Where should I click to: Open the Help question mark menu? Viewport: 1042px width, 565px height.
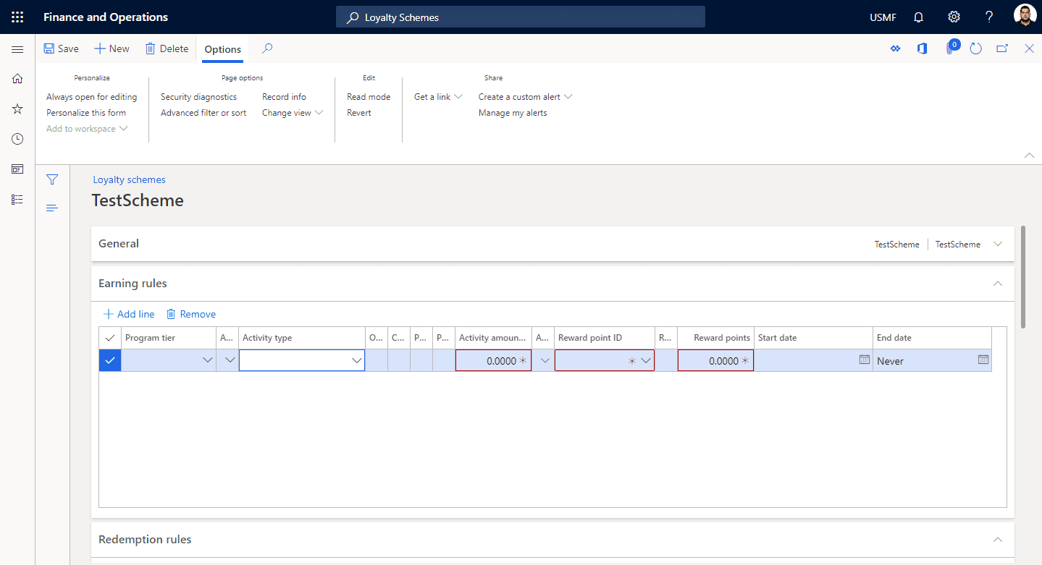(x=989, y=17)
